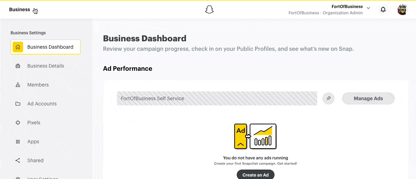Screen dimensions: 416x179
Task: Open Members in the sidebar
Action: (x=38, y=85)
